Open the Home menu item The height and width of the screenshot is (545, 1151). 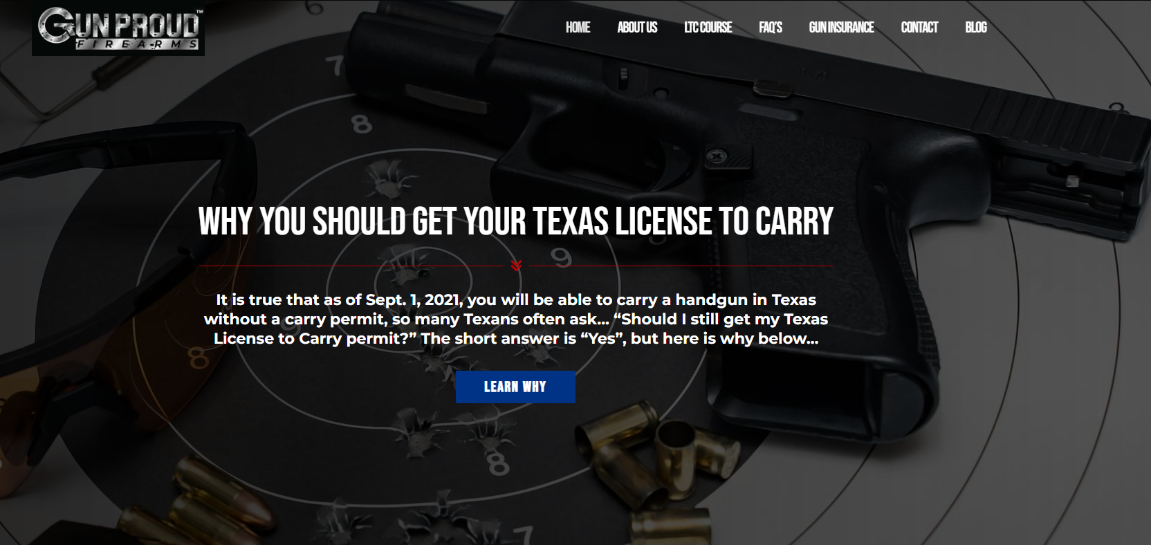click(x=578, y=28)
